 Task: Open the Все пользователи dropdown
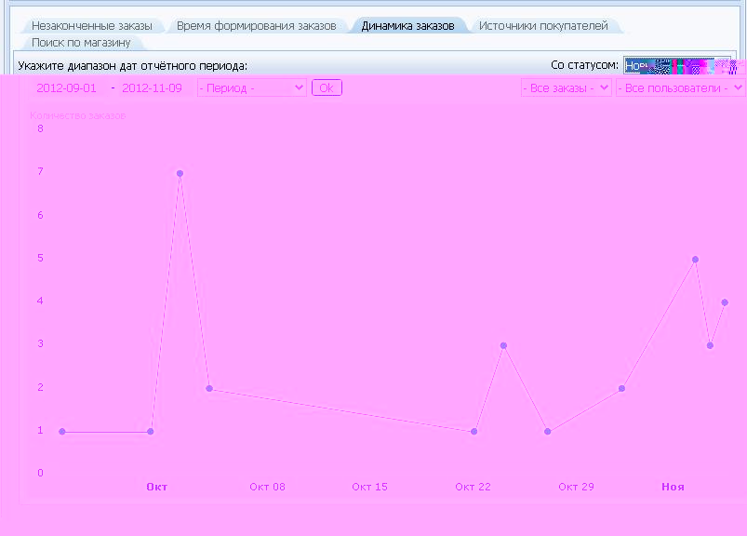tap(680, 87)
